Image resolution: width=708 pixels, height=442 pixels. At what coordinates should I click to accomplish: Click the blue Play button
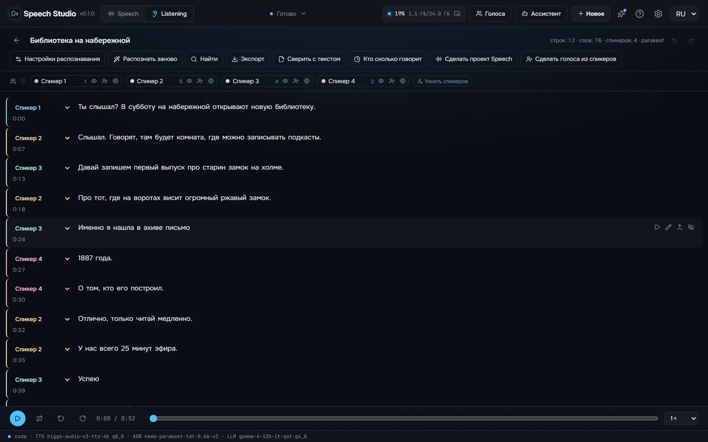click(x=18, y=418)
